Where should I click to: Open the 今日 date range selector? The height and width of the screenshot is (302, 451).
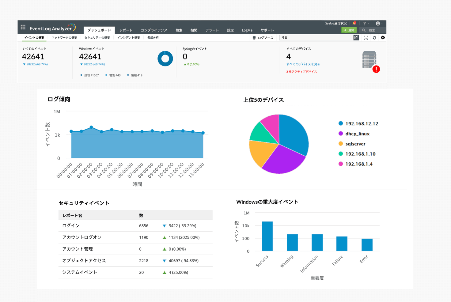[317, 37]
